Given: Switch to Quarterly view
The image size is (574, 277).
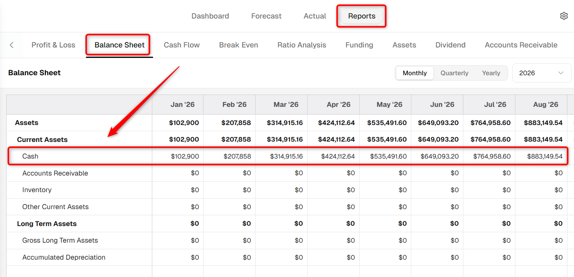Looking at the screenshot, I should [x=454, y=73].
